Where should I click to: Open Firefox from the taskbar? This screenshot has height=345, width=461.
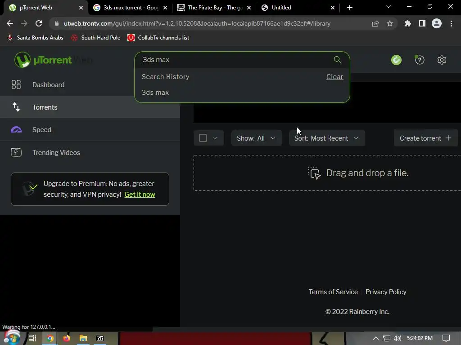click(67, 338)
